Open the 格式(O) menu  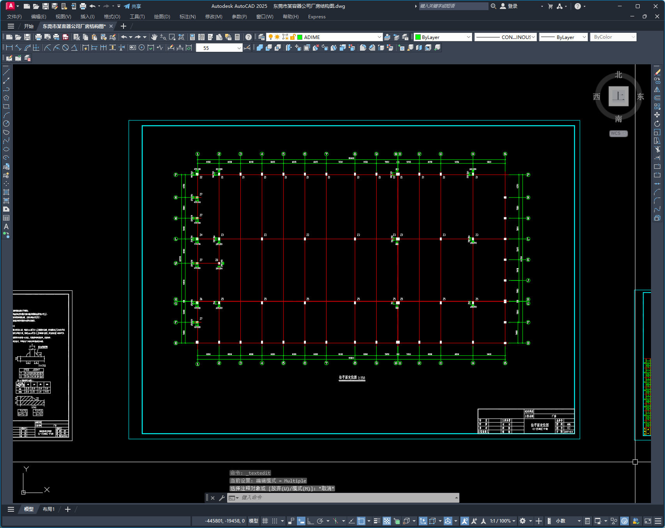112,17
